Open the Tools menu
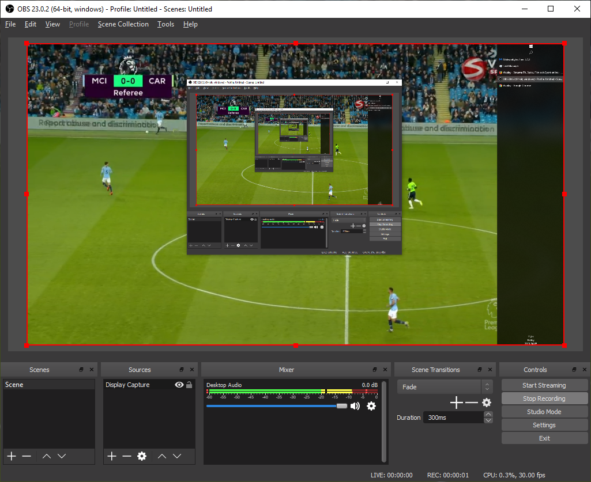The image size is (591, 482). (166, 24)
